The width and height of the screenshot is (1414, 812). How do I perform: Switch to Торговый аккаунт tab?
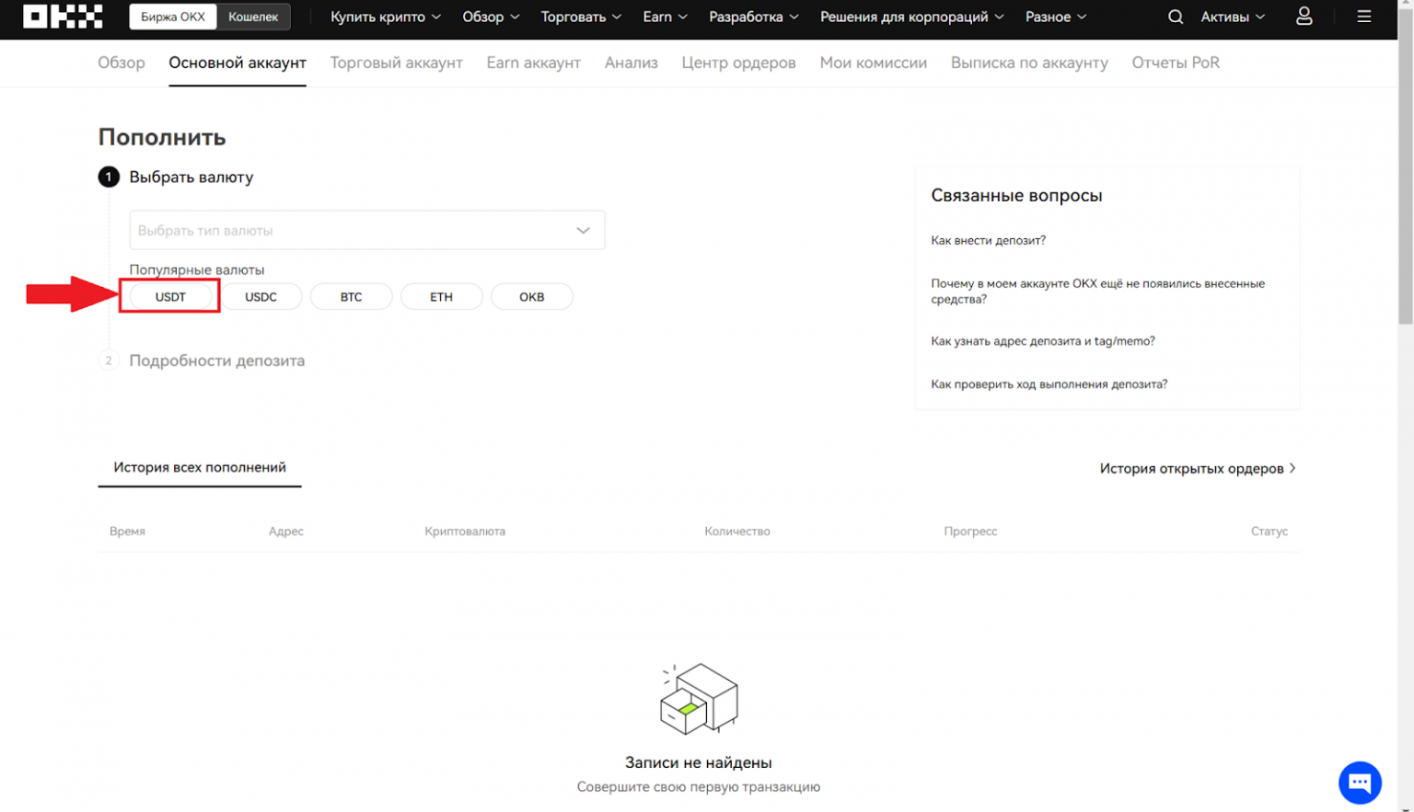click(396, 63)
